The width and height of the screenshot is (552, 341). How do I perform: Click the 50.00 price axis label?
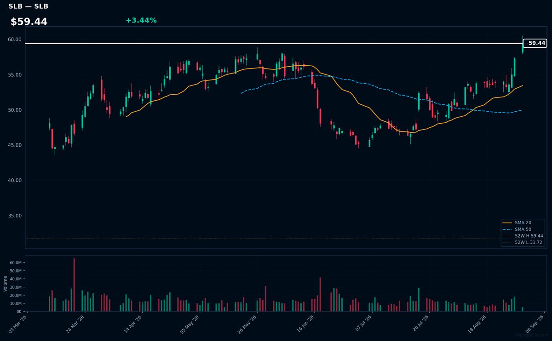point(15,110)
